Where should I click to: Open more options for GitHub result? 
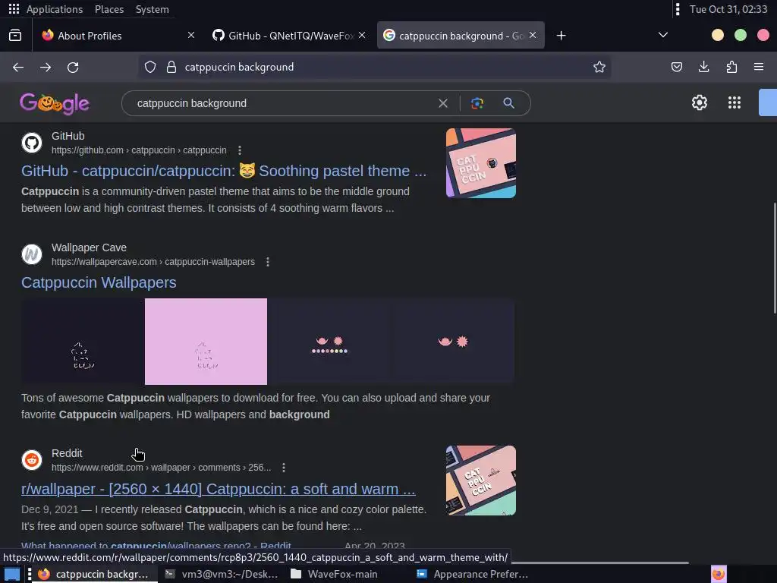click(240, 150)
